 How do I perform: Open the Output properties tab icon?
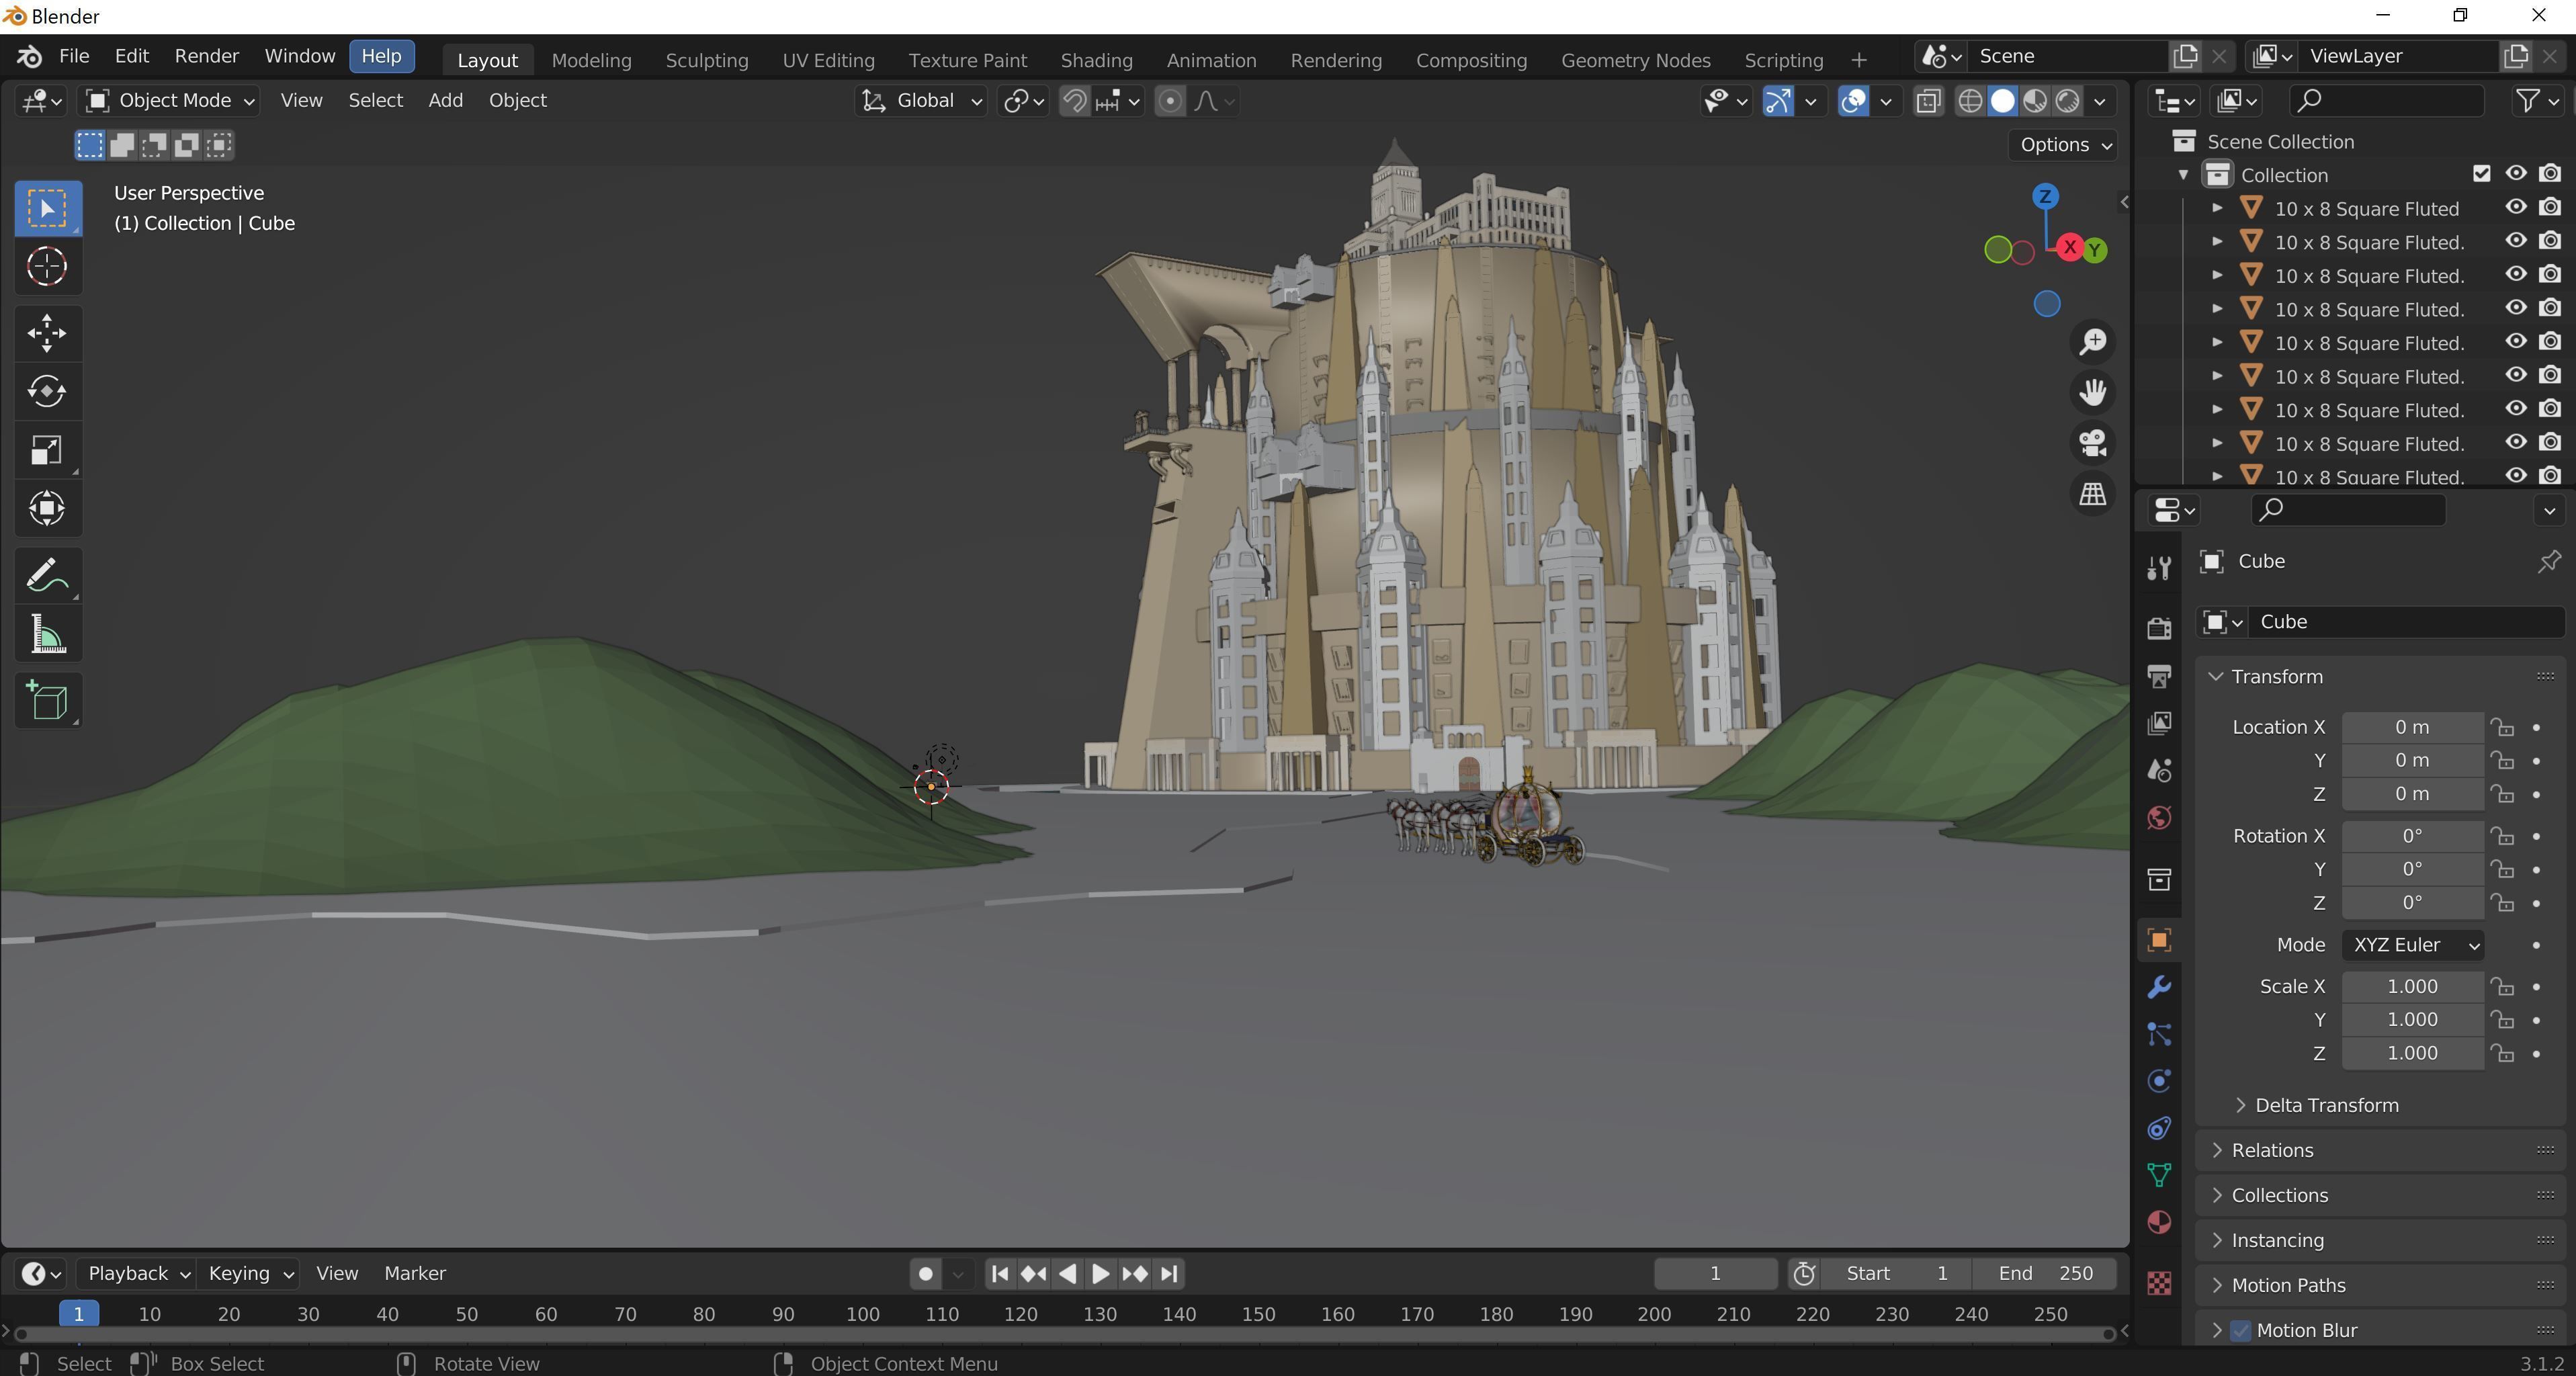[x=2159, y=676]
